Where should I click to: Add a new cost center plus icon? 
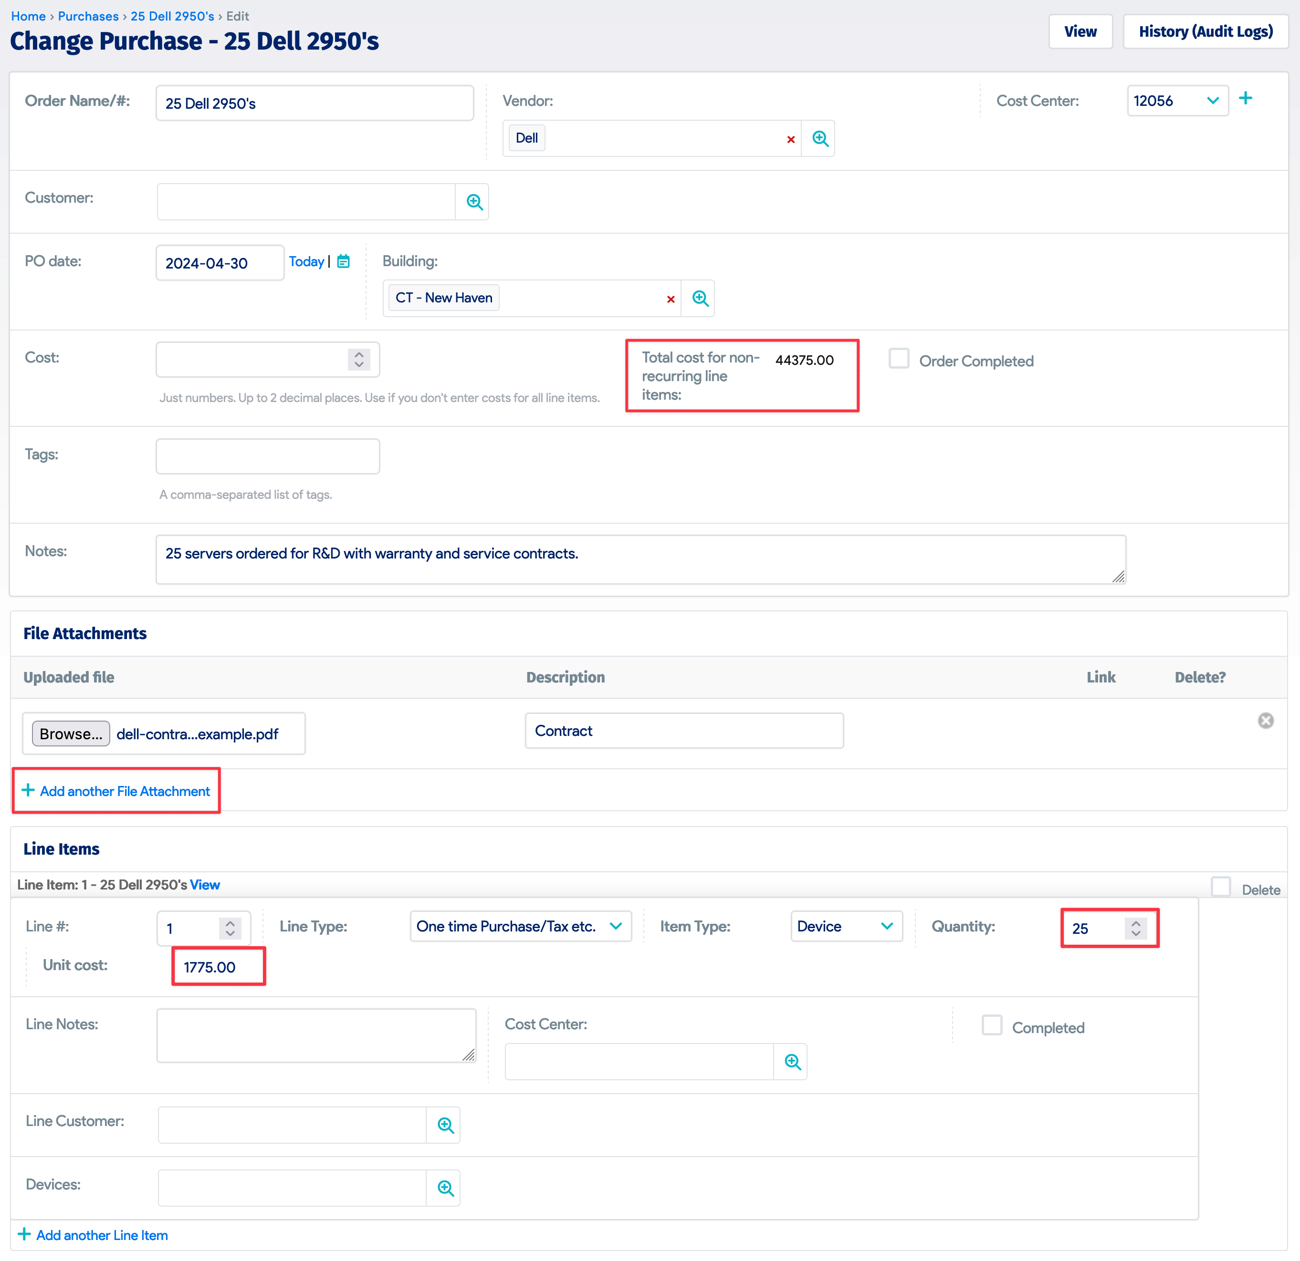[x=1245, y=99]
